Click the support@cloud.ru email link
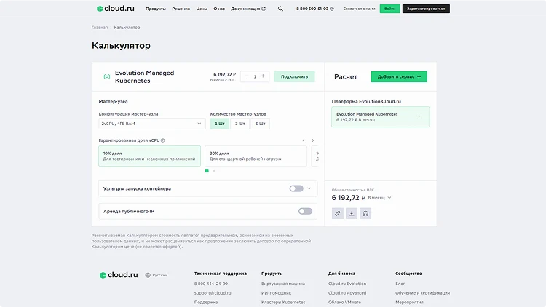 pyautogui.click(x=213, y=293)
